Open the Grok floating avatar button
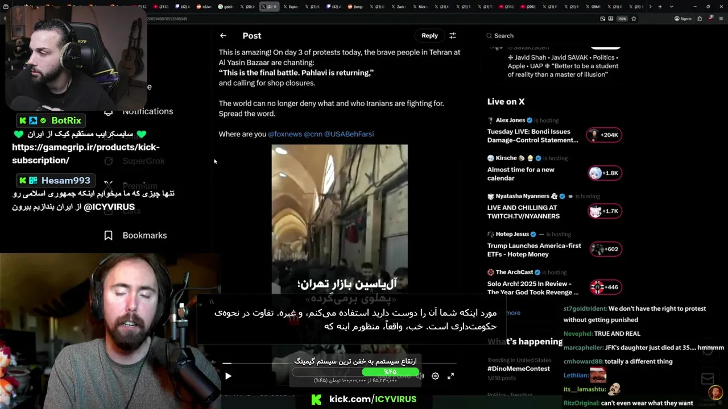728x409 pixels. tap(715, 393)
